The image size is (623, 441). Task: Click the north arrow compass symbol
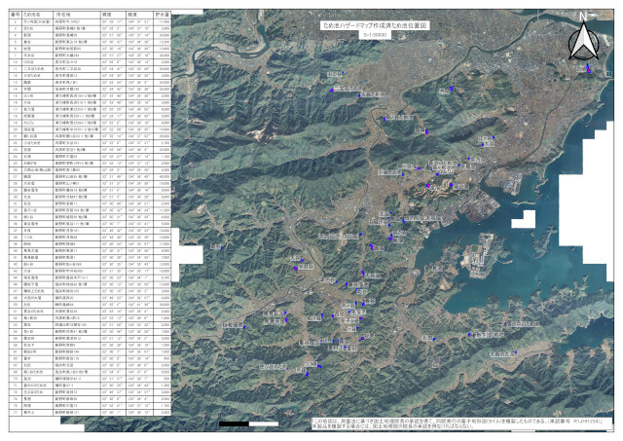click(x=583, y=37)
